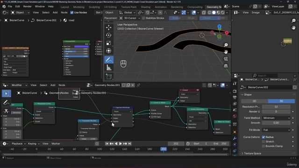The image size is (299, 168).
Task: Pin the Geometry Nodes.001 node tree
Action: click(x=138, y=85)
